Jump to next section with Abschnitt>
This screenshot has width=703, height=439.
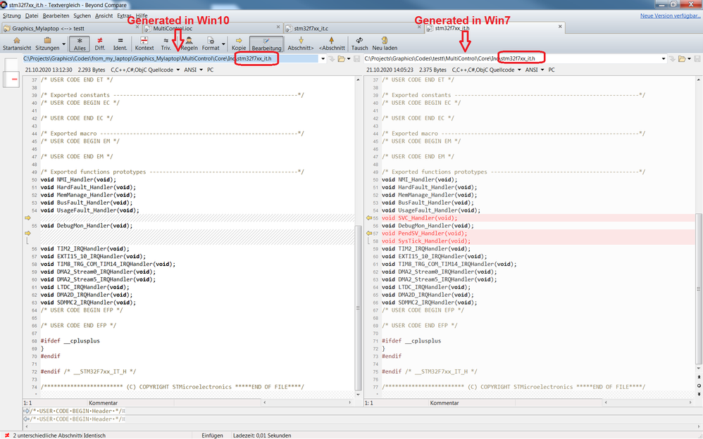(x=300, y=44)
